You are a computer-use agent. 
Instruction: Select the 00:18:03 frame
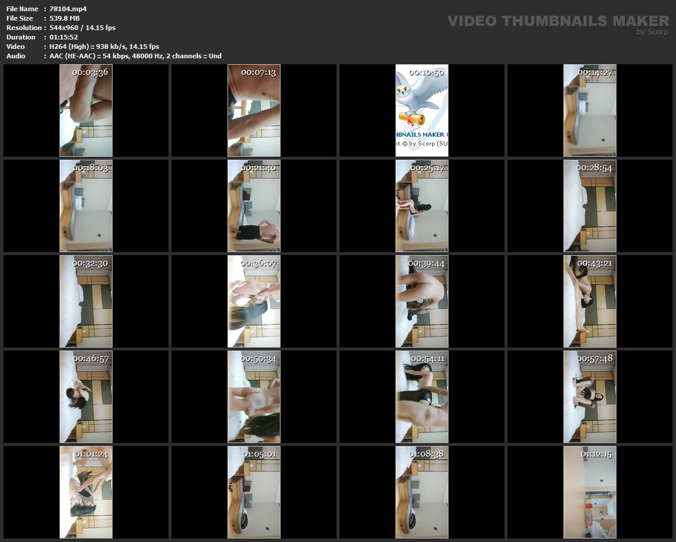(x=86, y=206)
